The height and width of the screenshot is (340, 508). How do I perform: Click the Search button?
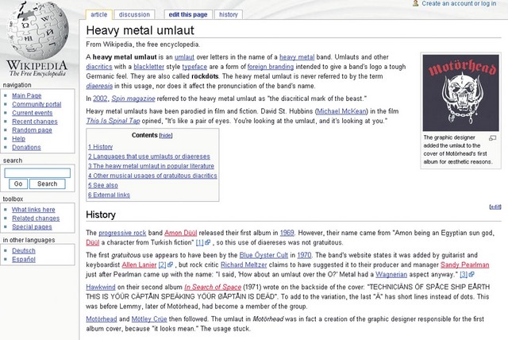tap(48, 184)
